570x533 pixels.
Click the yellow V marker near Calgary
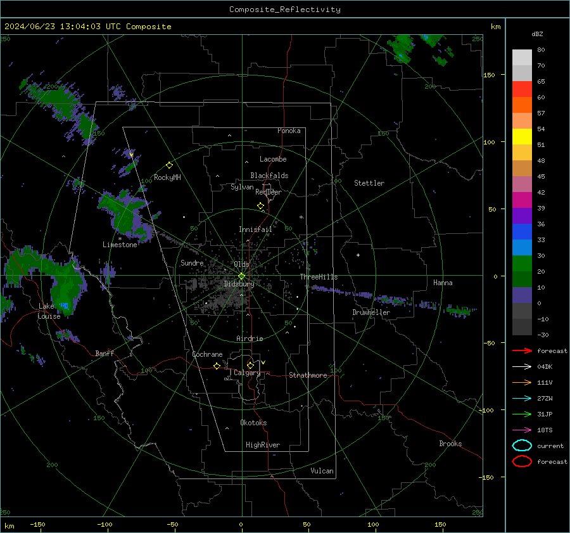coord(263,363)
